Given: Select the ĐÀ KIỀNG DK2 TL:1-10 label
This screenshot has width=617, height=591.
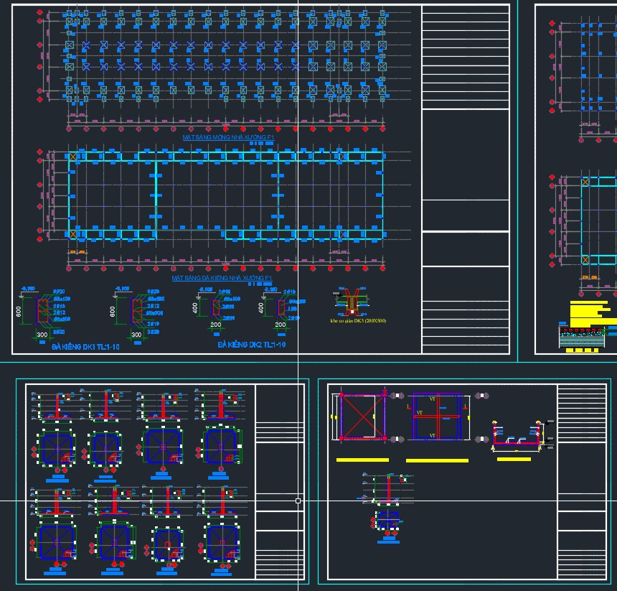Looking at the screenshot, I should tap(251, 345).
